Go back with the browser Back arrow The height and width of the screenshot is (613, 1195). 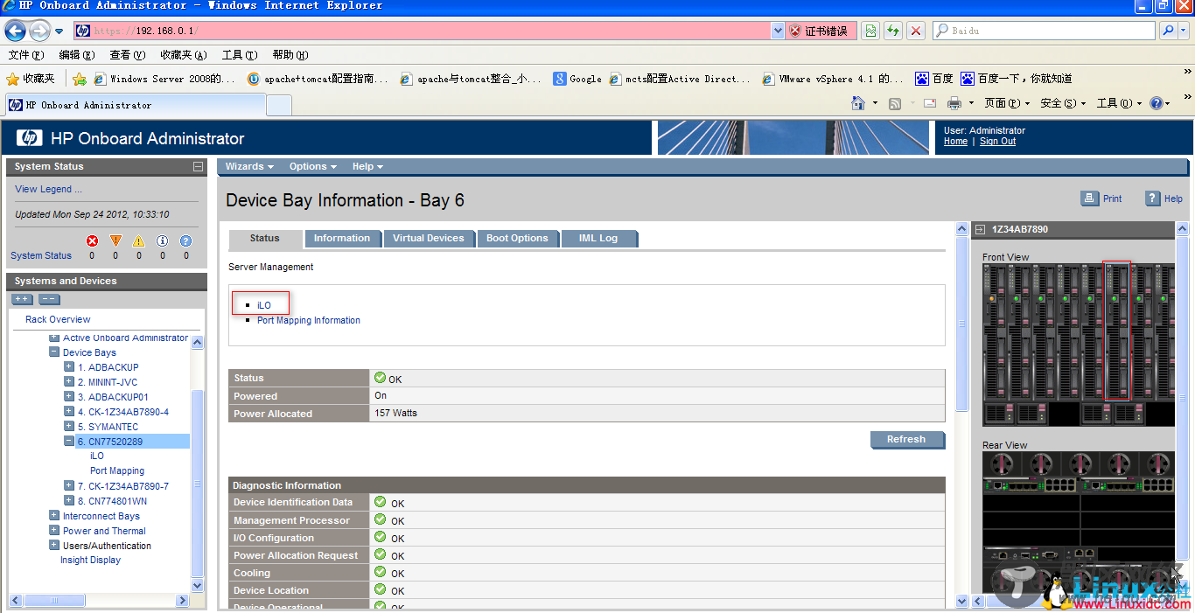pyautogui.click(x=16, y=31)
